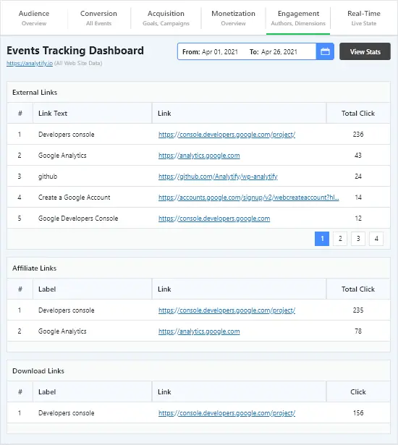398x445 pixels.
Task: Click the 'External Links' section title
Action: point(35,93)
